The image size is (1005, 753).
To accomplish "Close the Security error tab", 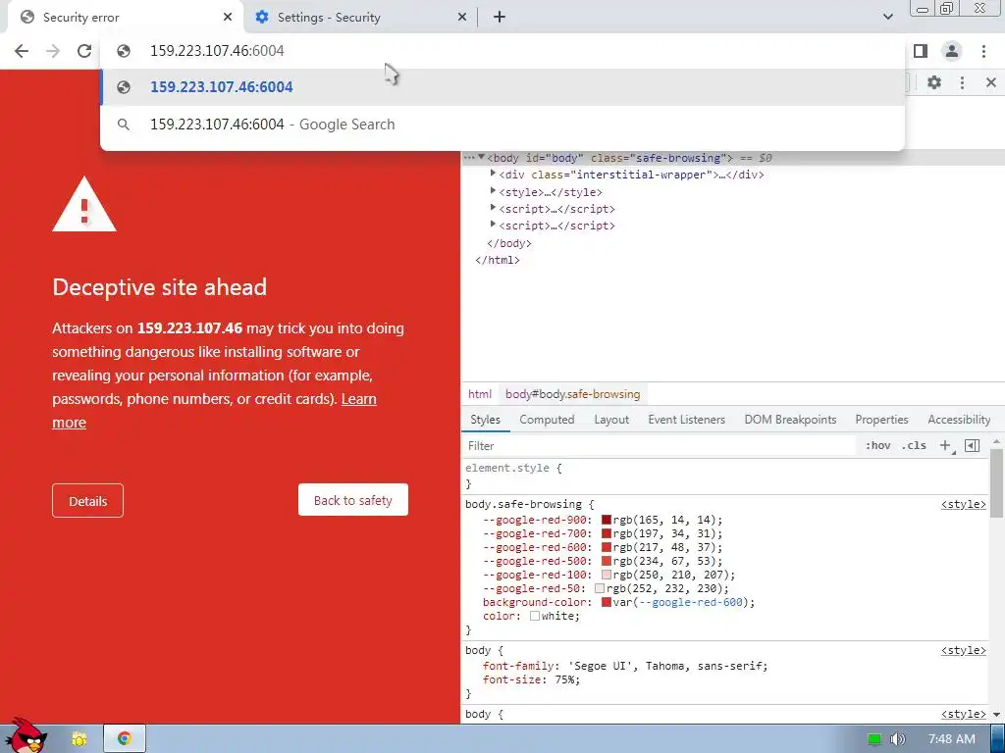I will pyautogui.click(x=228, y=18).
